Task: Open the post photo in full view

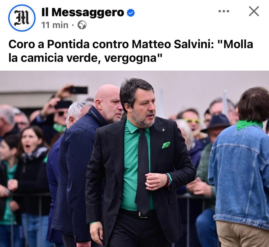Action: click(134, 159)
